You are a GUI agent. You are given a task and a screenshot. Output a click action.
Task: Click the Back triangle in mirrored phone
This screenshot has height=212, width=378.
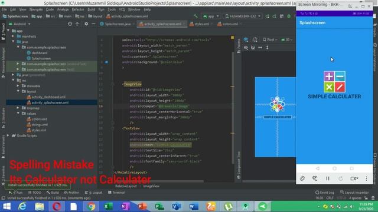[x=318, y=168]
